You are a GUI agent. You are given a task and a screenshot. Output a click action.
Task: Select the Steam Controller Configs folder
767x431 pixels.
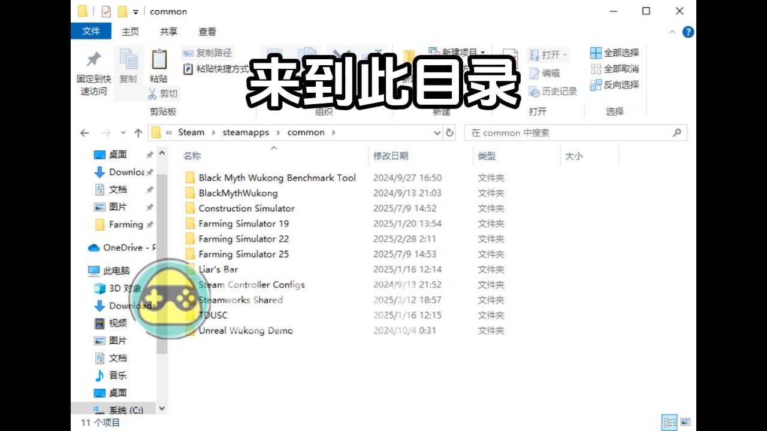[x=252, y=284]
